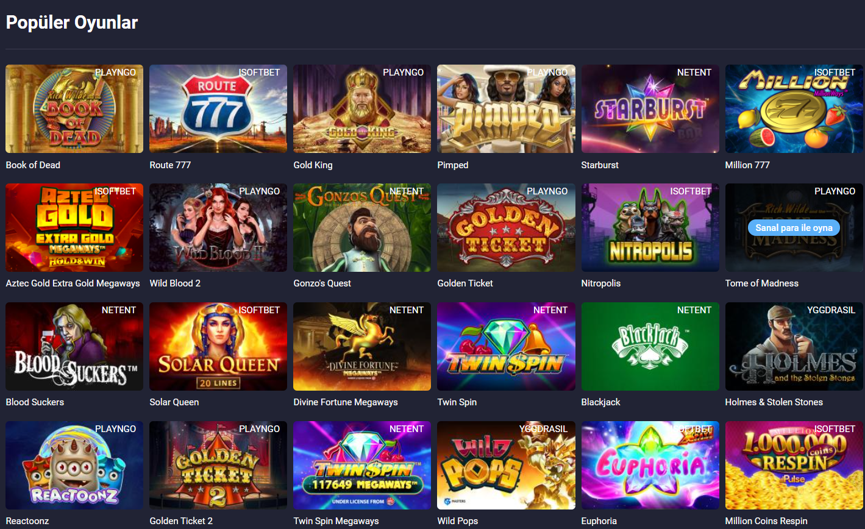Viewport: 865px width, 529px height.
Task: Click the Route 777 game image
Action: (218, 108)
